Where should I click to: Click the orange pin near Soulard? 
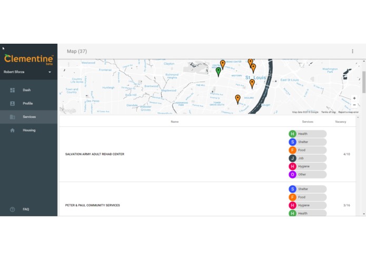click(238, 99)
